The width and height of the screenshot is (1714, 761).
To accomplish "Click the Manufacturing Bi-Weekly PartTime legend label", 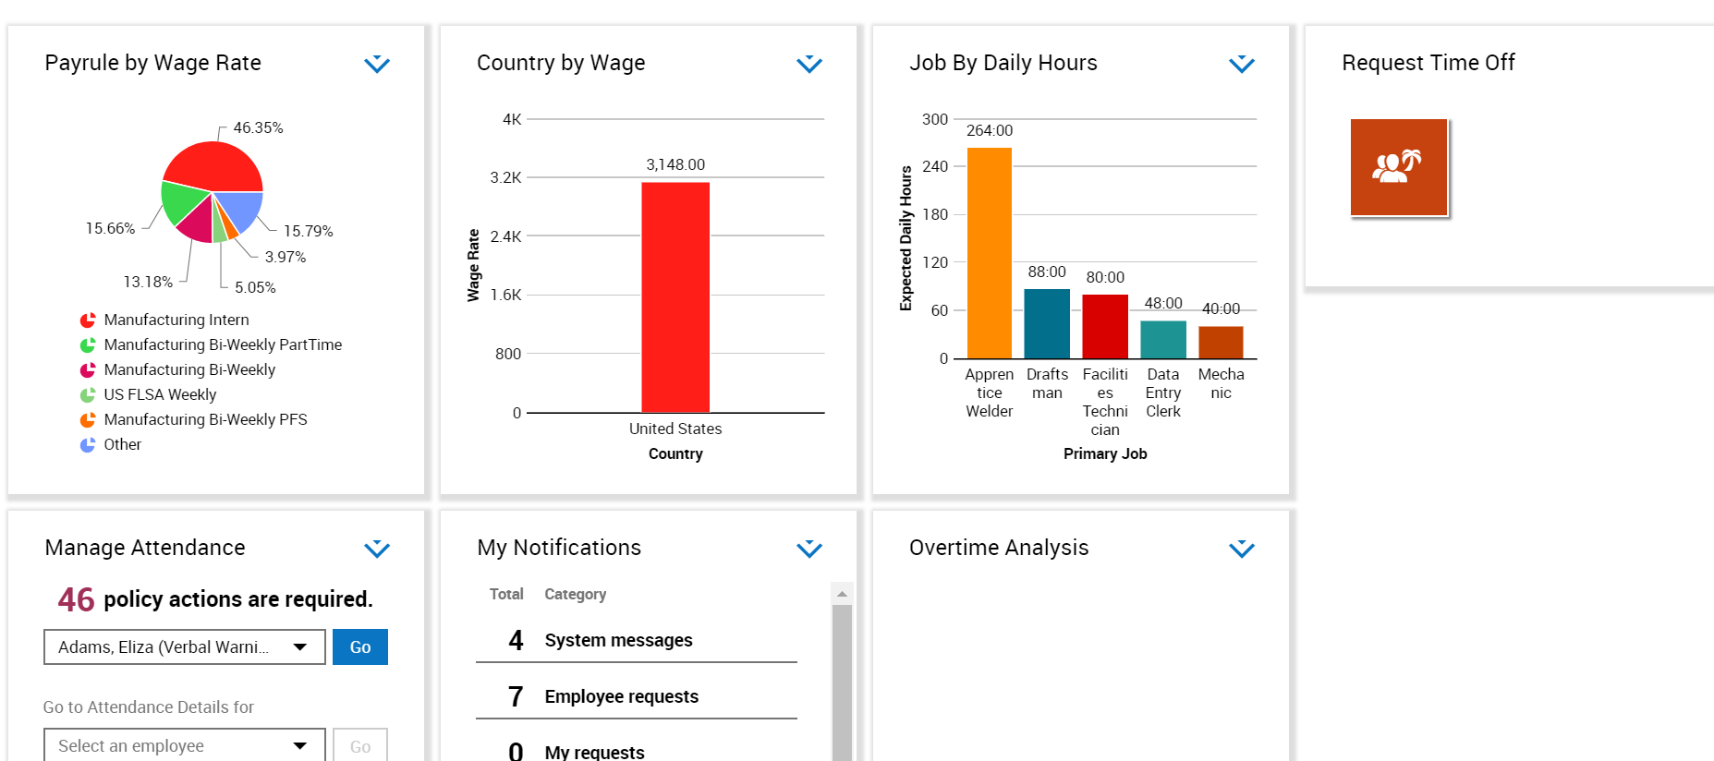I will pyautogui.click(x=223, y=345).
